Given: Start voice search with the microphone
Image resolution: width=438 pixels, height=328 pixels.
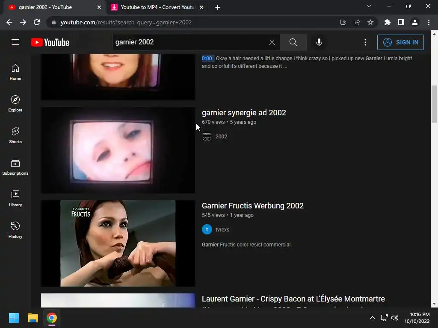Looking at the screenshot, I should click(x=319, y=42).
